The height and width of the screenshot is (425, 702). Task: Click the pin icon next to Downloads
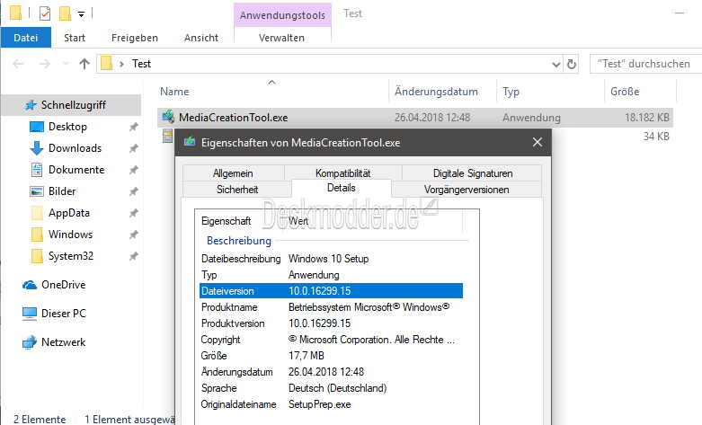(133, 148)
